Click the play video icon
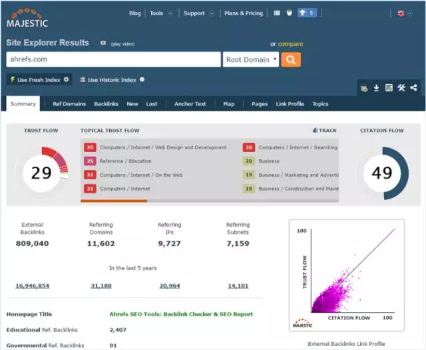The height and width of the screenshot is (350, 426). [x=103, y=43]
